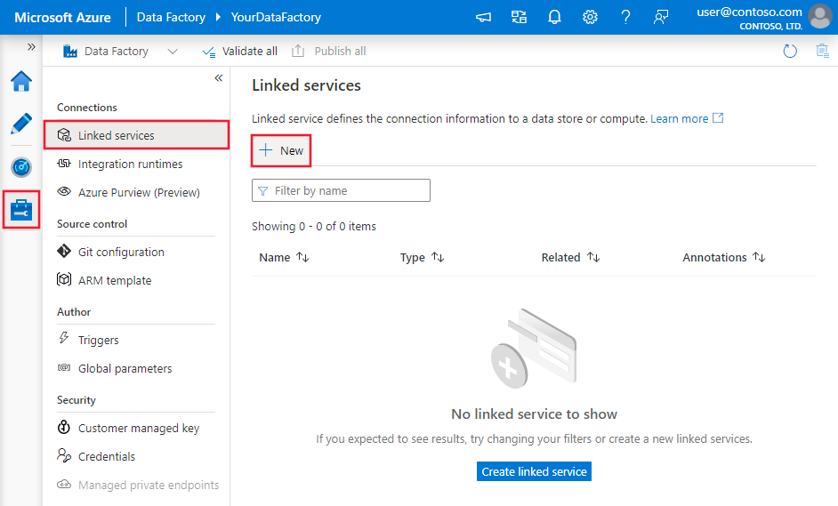Click the Customer managed key icon
838x506 pixels.
(64, 427)
